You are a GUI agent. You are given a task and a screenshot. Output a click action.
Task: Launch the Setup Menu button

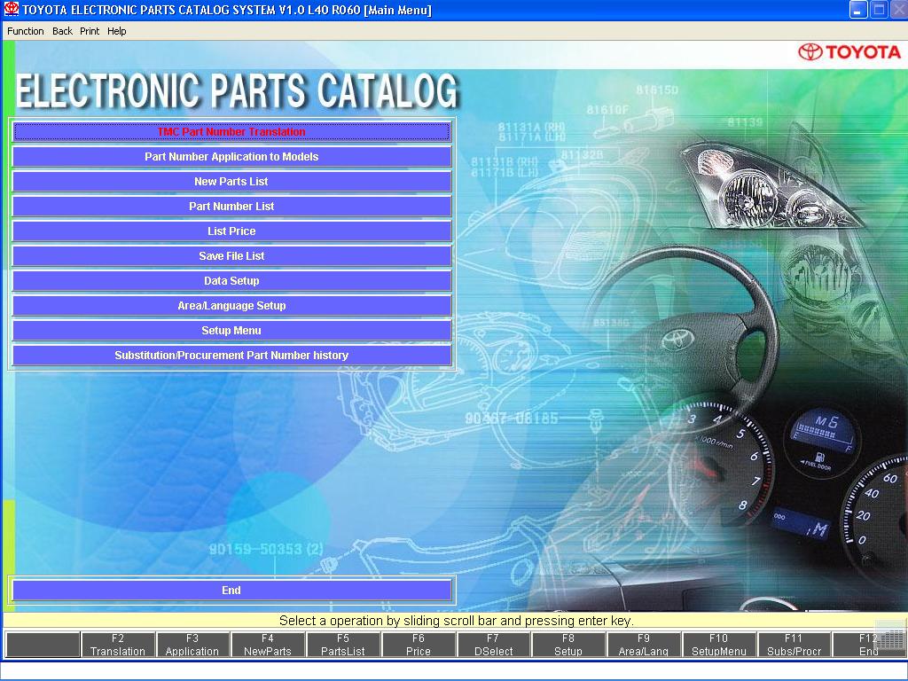tap(231, 331)
